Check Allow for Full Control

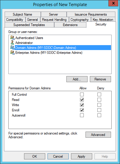tap(82, 95)
